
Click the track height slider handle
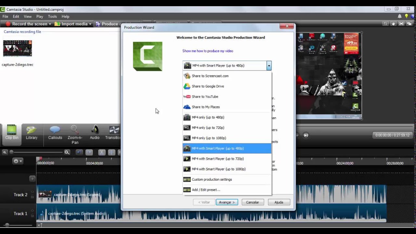(7, 225)
